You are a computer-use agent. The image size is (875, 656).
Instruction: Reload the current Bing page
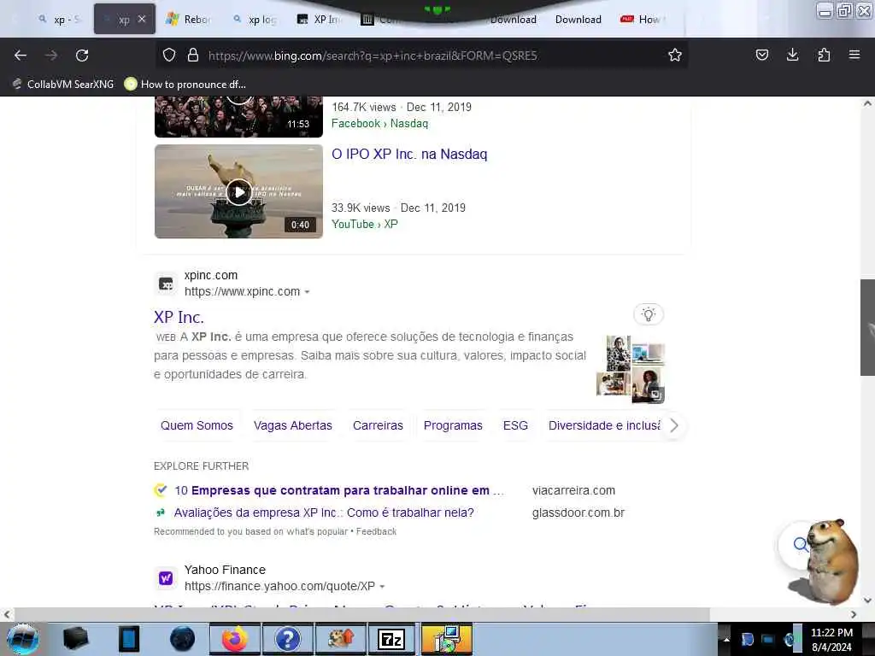pos(82,56)
